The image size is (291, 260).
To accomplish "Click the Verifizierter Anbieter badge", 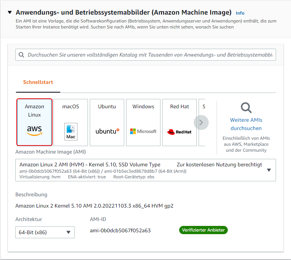I will tap(203, 230).
